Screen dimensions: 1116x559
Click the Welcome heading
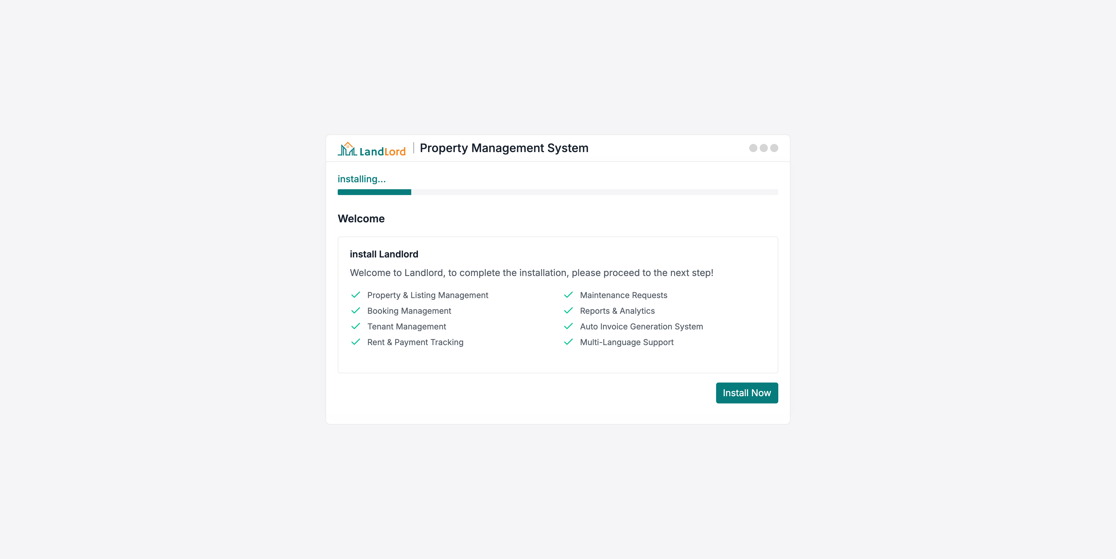(361, 219)
